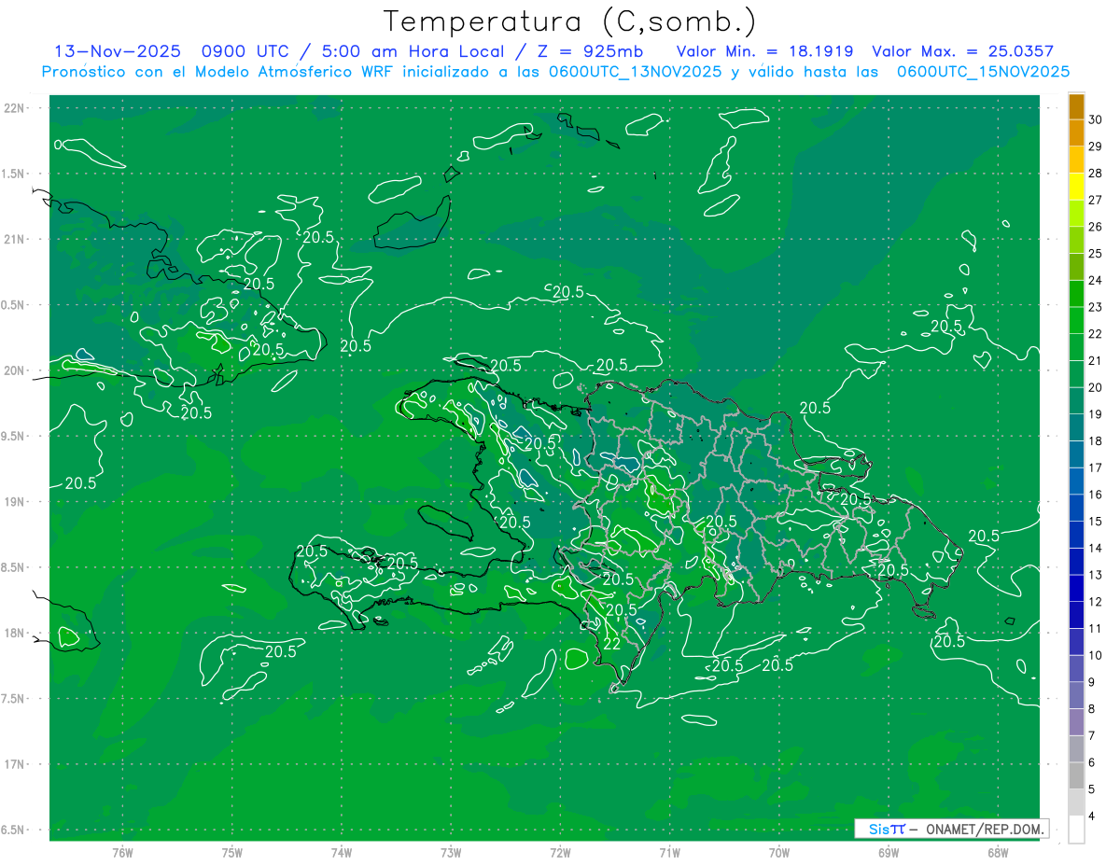Click the green swatch between 23 and 24
This screenshot has height=865, width=1120.
tap(1076, 294)
